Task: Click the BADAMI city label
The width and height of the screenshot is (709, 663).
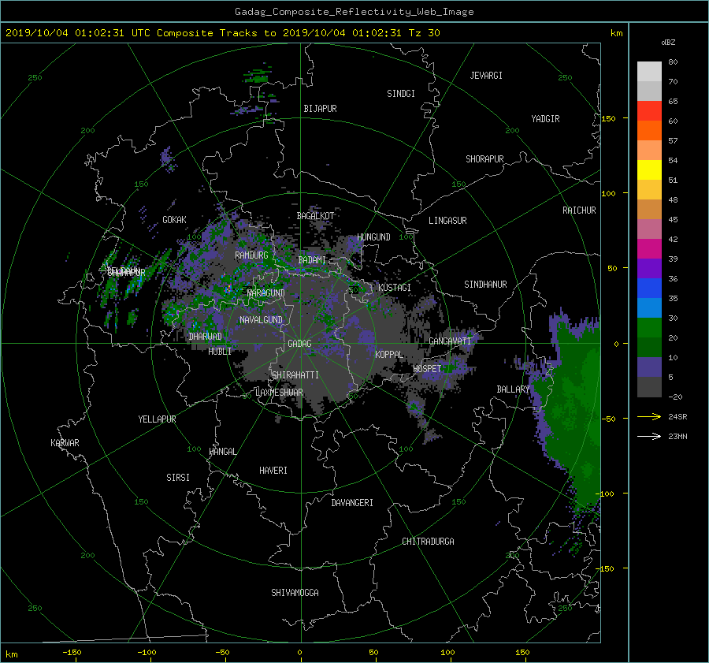Action: 312,260
